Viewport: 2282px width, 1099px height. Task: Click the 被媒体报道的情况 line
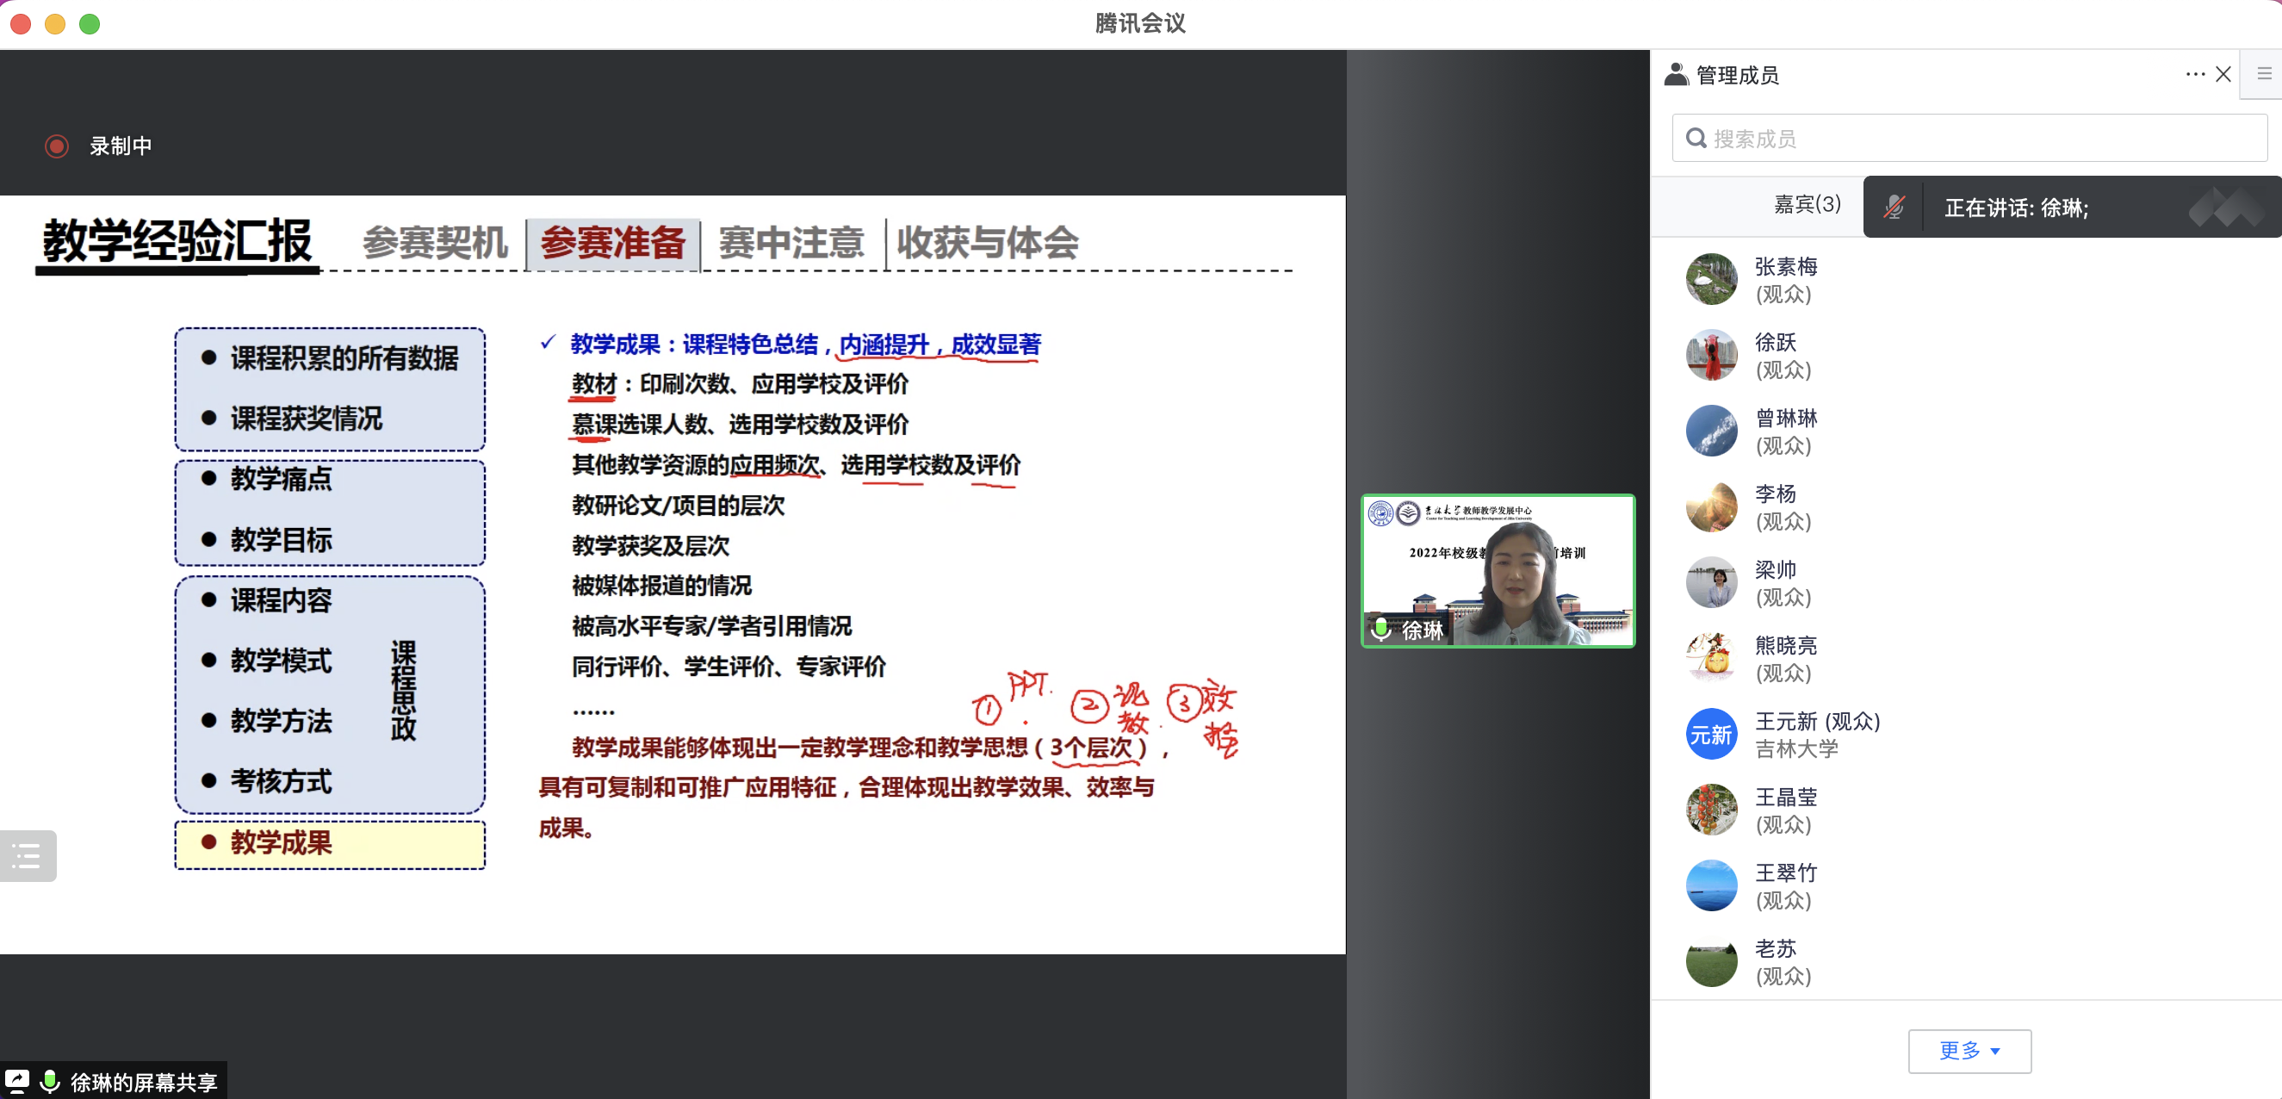(x=660, y=586)
